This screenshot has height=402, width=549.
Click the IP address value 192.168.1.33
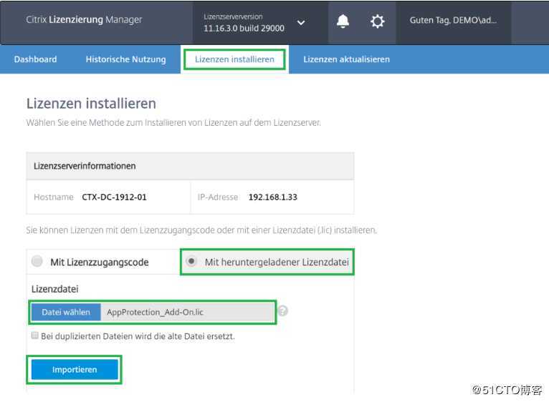tap(273, 197)
